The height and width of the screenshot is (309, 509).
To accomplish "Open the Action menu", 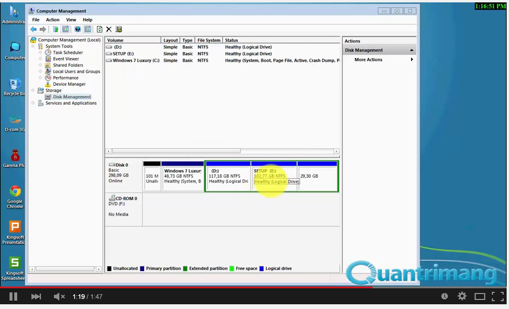I will coord(53,20).
